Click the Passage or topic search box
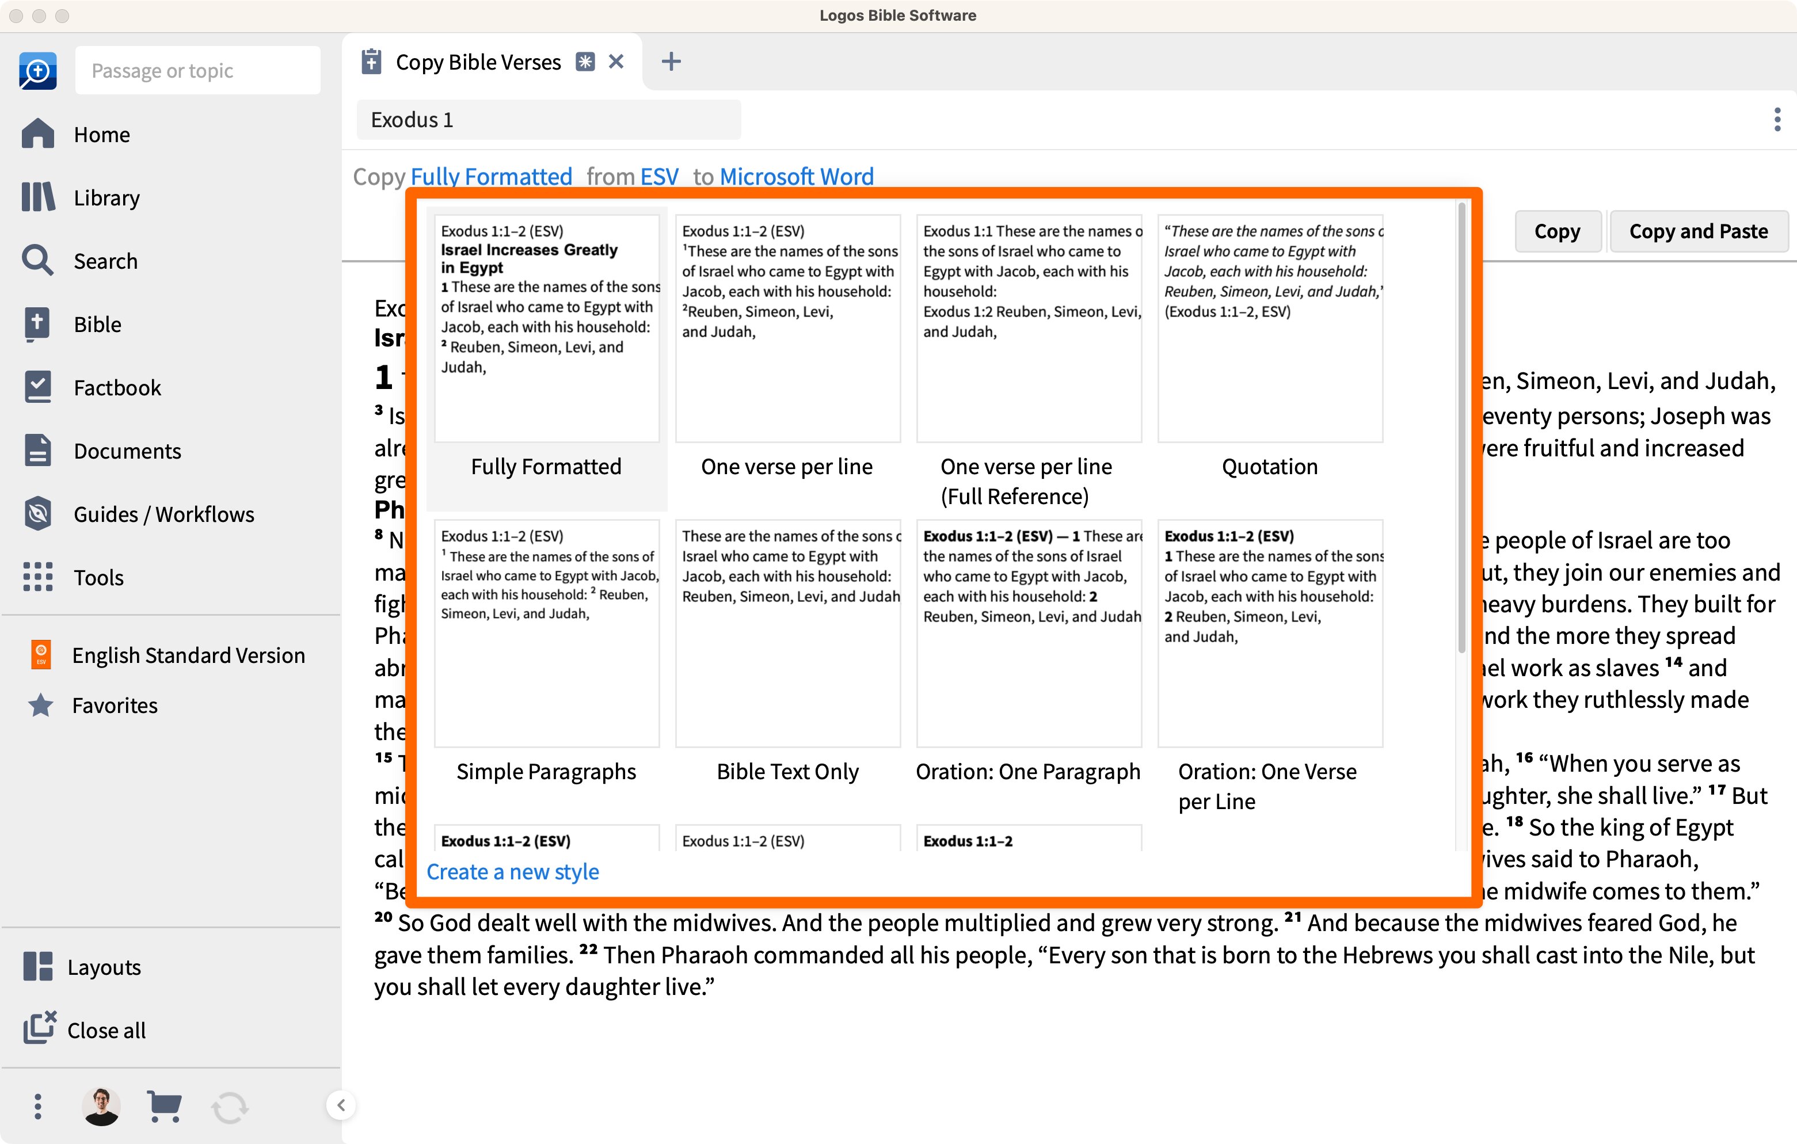 click(198, 70)
